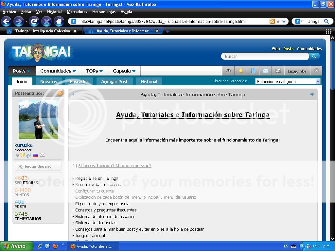
Task: Expand the TOPs navigation dropdown
Action: [x=95, y=71]
